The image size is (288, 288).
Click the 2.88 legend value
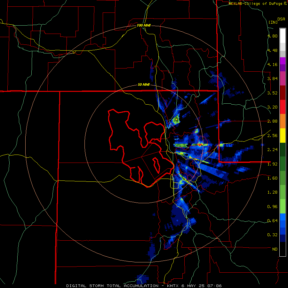272,121
